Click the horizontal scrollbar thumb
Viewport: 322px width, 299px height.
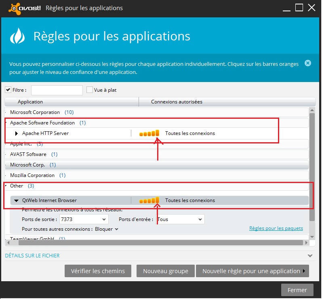(x=160, y=242)
